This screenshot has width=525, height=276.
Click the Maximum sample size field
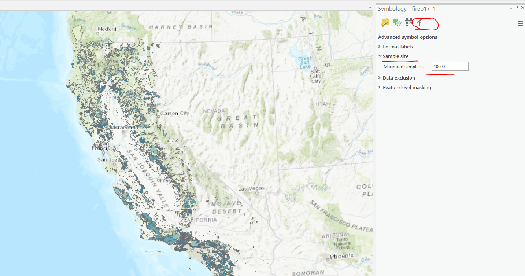click(x=450, y=66)
